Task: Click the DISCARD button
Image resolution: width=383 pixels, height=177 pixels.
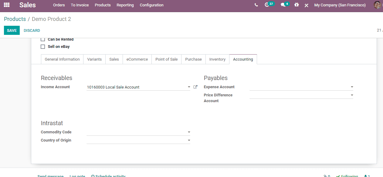Action: coord(32,31)
